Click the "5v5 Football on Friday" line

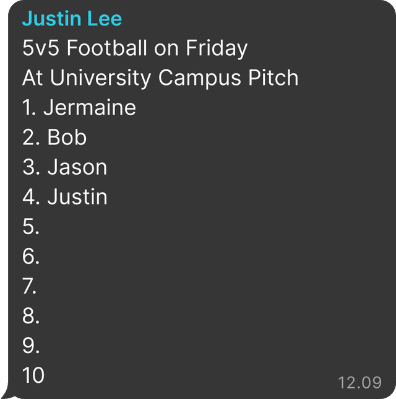(135, 48)
